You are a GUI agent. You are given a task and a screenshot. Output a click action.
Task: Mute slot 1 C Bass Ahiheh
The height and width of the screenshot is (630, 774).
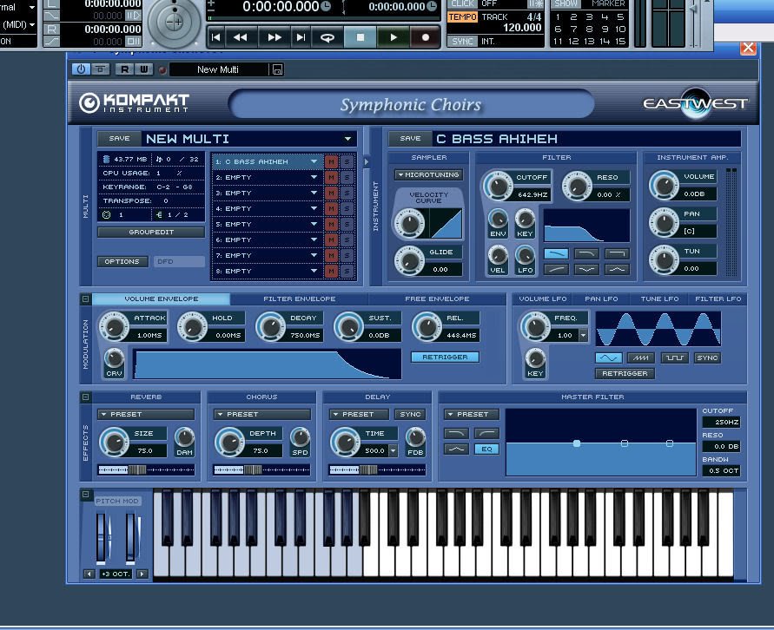(331, 161)
